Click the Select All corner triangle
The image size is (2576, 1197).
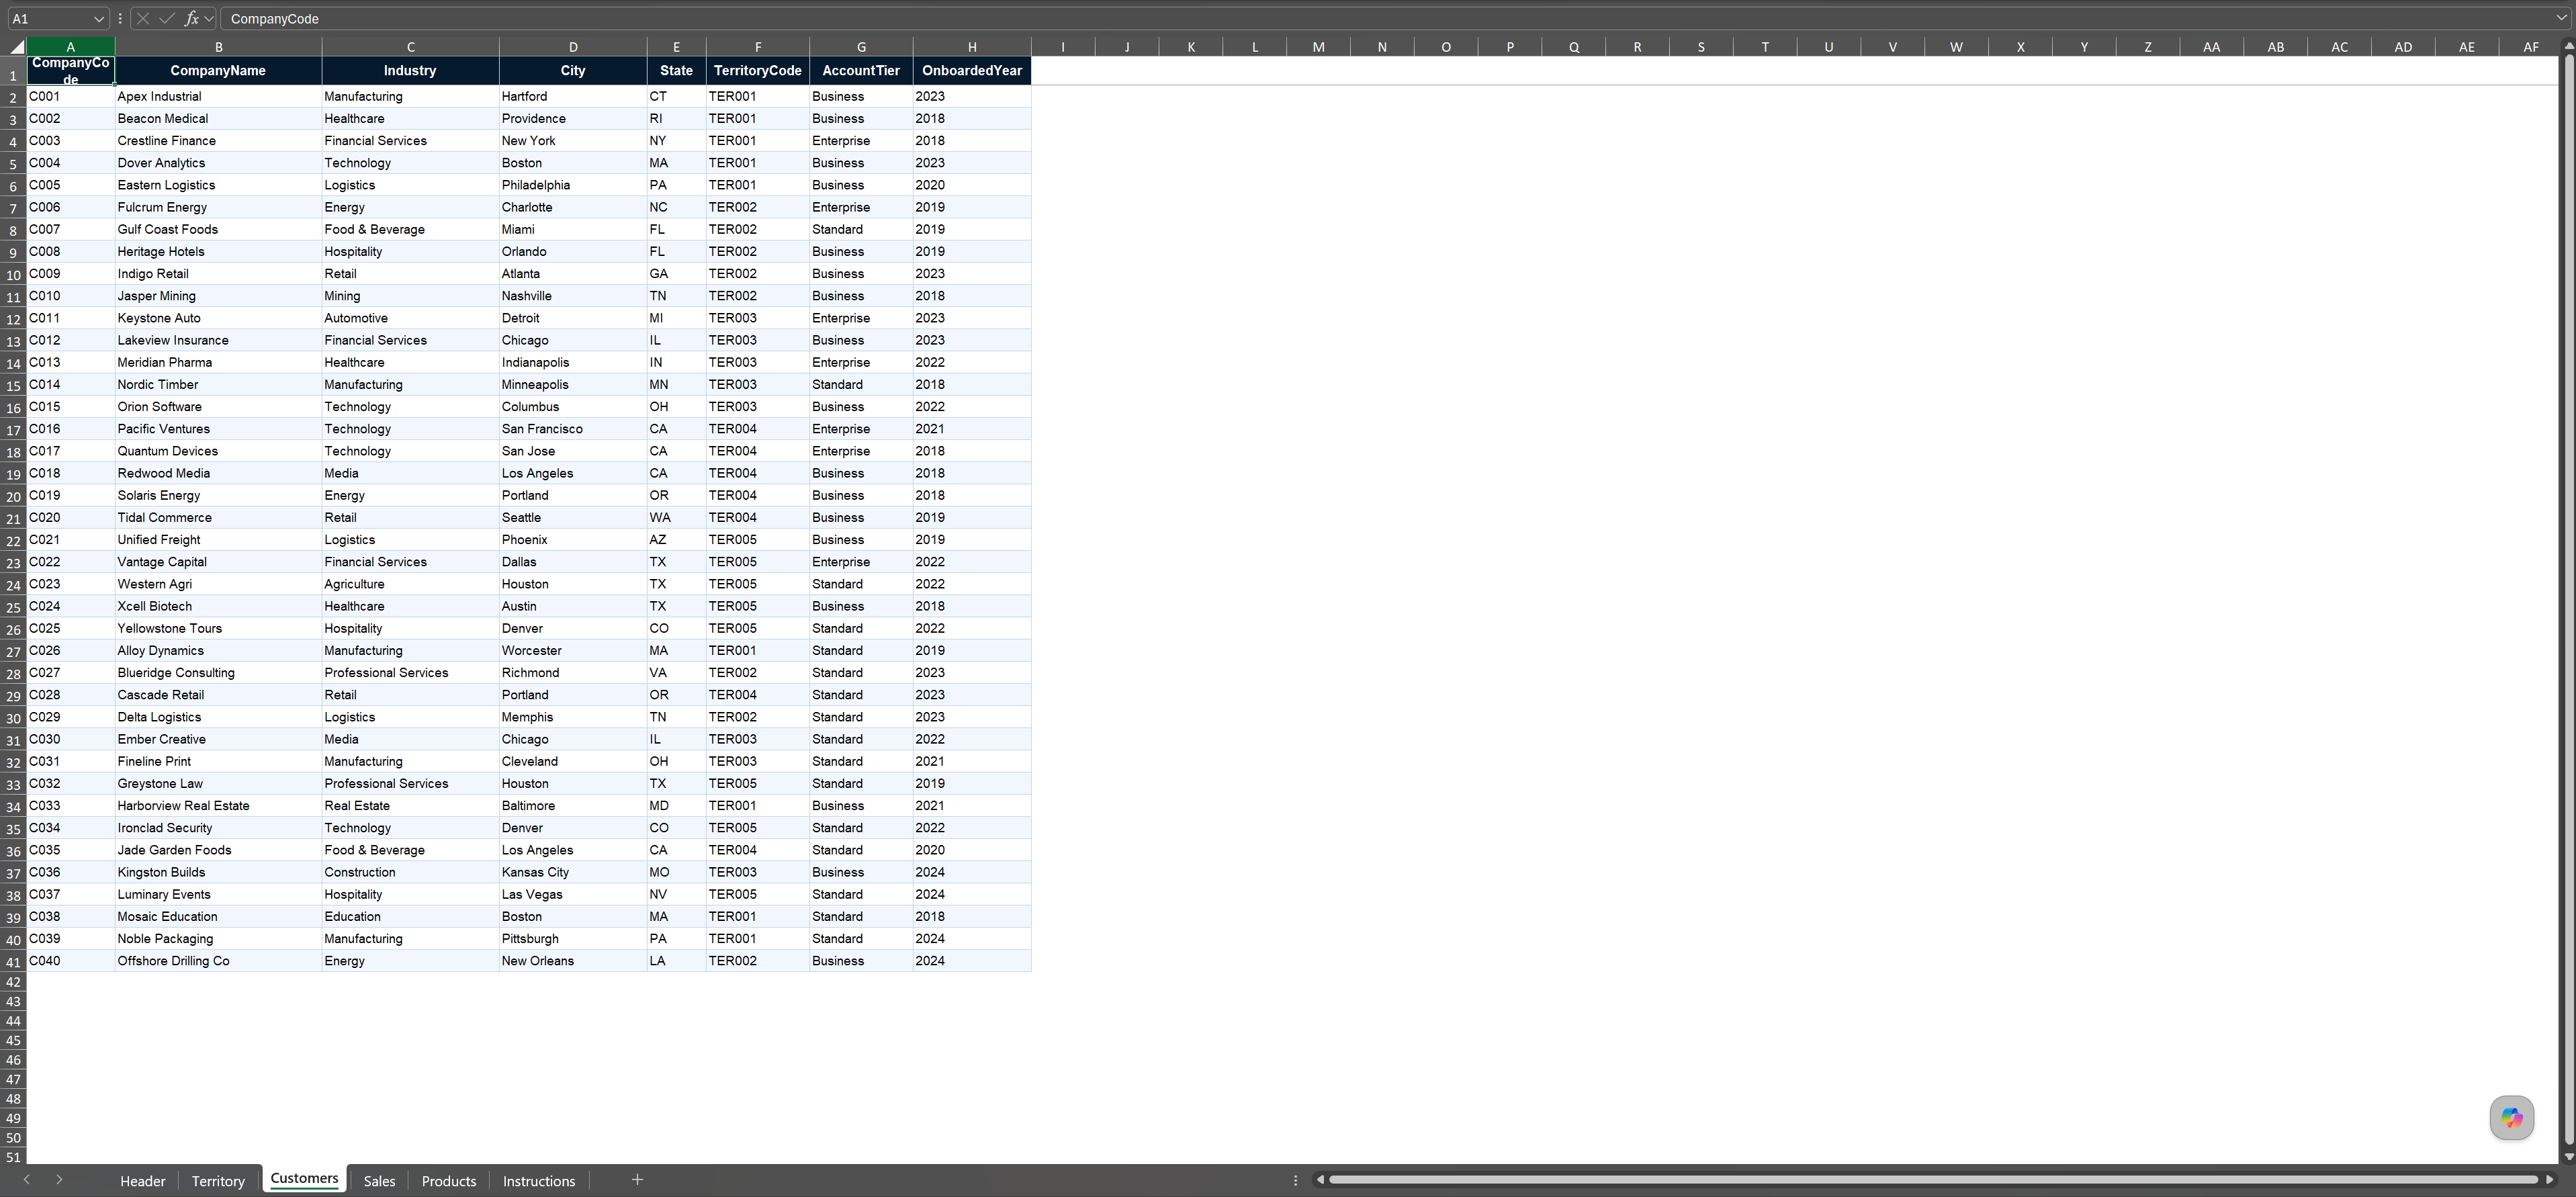(x=16, y=47)
